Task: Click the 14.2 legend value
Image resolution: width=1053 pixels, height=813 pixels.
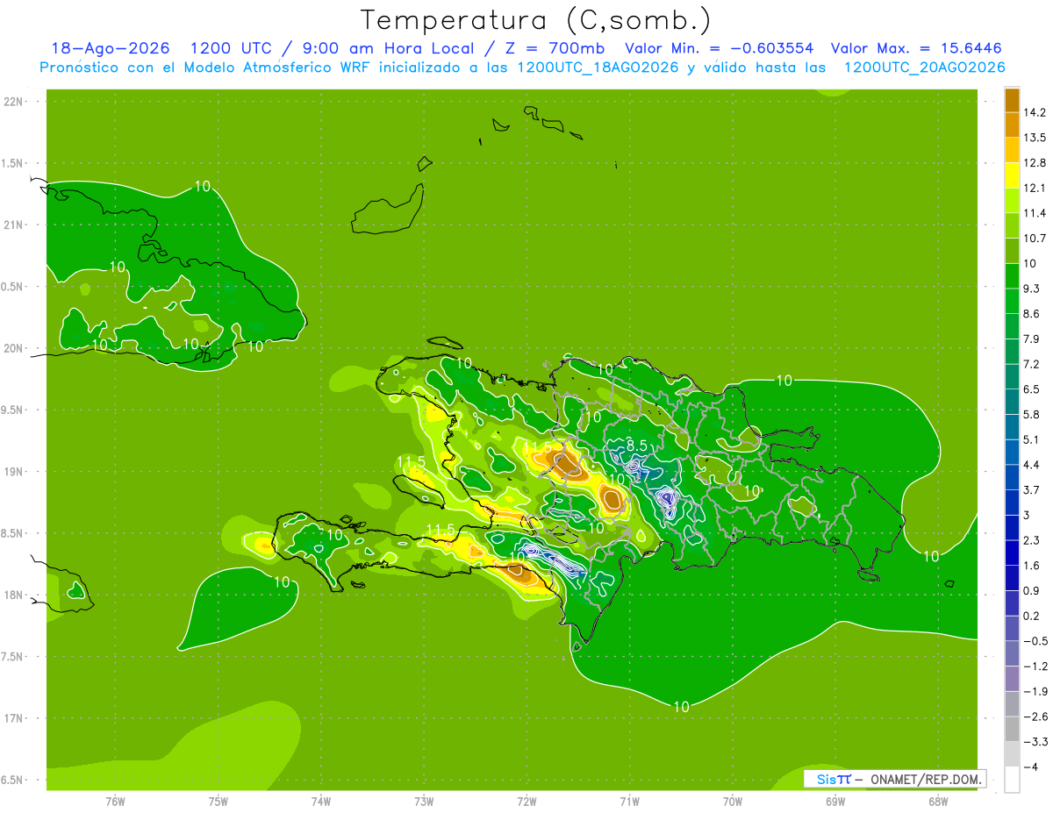Action: tap(1035, 112)
